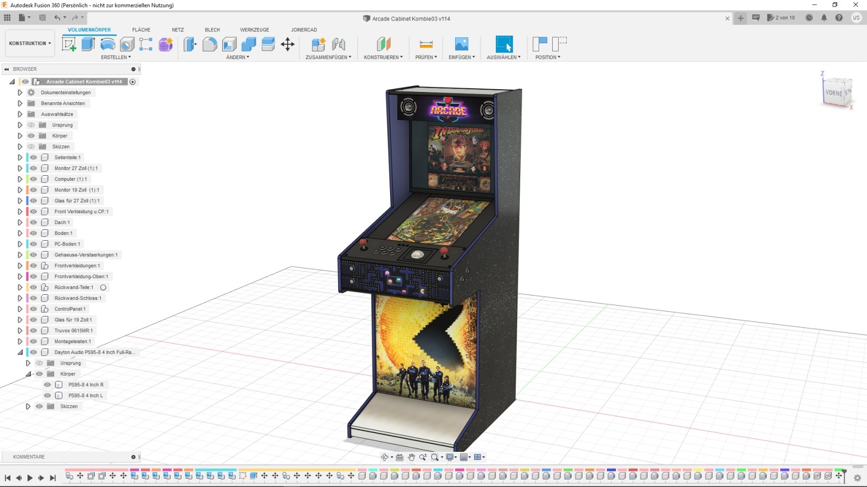
Task: Select the Press Pull tool
Action: (190, 44)
